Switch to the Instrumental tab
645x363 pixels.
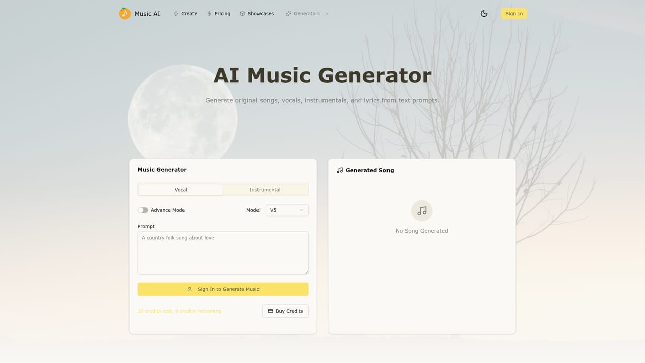(x=265, y=190)
